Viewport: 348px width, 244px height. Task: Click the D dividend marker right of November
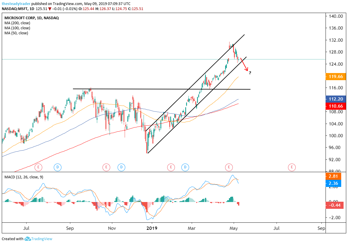[x=121, y=167]
